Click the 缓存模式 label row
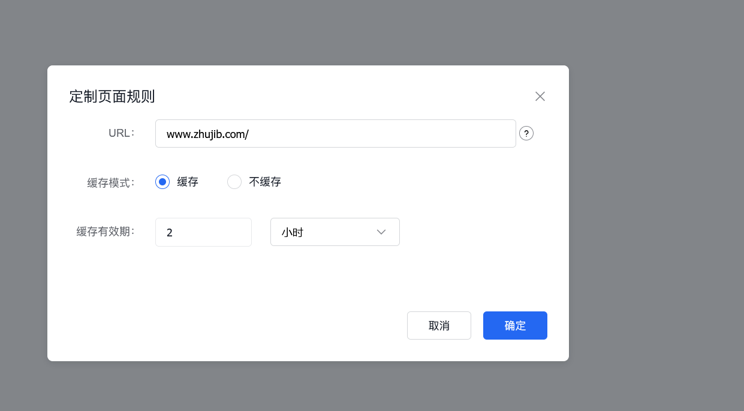The width and height of the screenshot is (744, 411). pyautogui.click(x=110, y=182)
